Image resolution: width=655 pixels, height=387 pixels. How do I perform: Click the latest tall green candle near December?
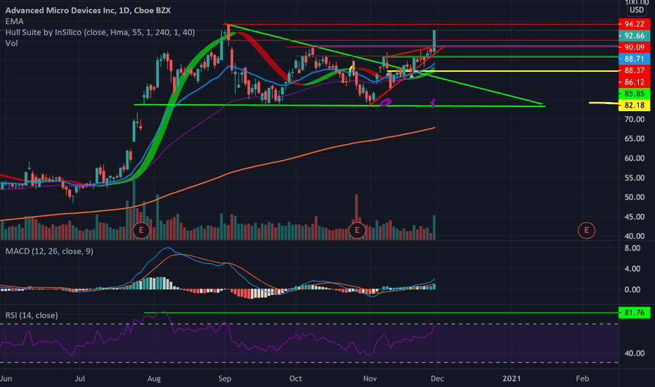click(x=434, y=41)
